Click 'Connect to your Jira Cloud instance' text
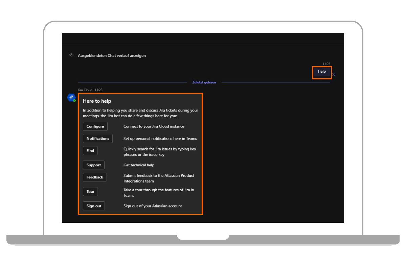The image size is (406, 267). tap(154, 126)
